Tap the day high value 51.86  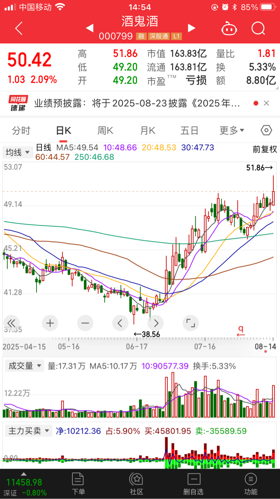point(125,54)
